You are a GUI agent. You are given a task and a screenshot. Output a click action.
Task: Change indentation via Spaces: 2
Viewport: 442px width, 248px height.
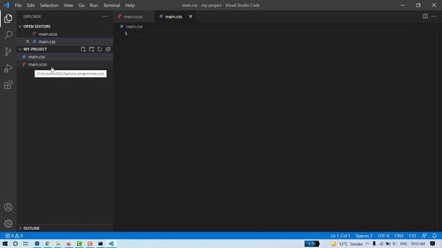[364, 236]
